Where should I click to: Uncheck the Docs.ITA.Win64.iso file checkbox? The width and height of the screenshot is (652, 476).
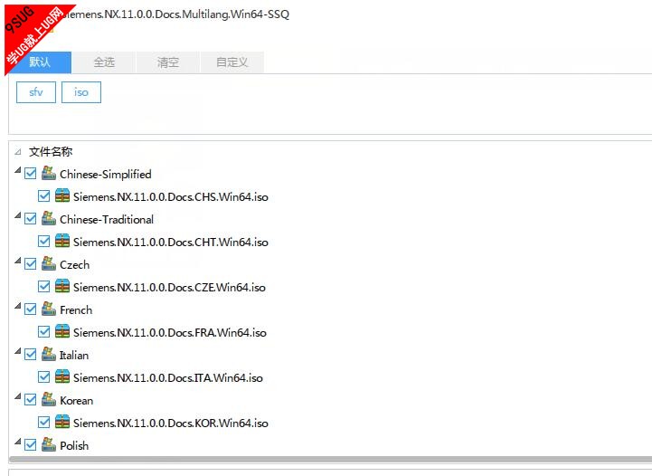point(43,377)
